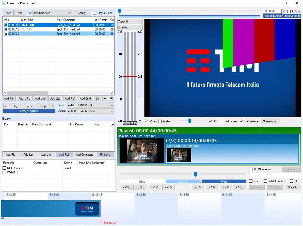This screenshot has height=226, width=303.
Task: Enable the NDI Renderer checkbox
Action: pyautogui.click(x=4, y=168)
